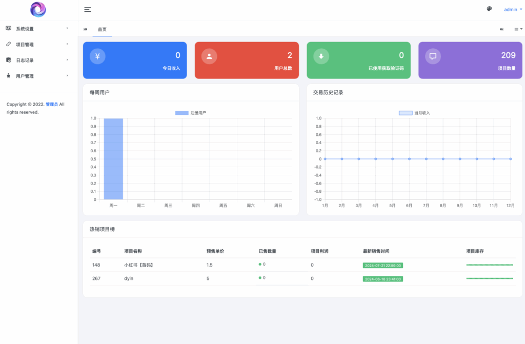Open the tab operations dropdown menu
The height and width of the screenshot is (344, 525).
(x=518, y=29)
